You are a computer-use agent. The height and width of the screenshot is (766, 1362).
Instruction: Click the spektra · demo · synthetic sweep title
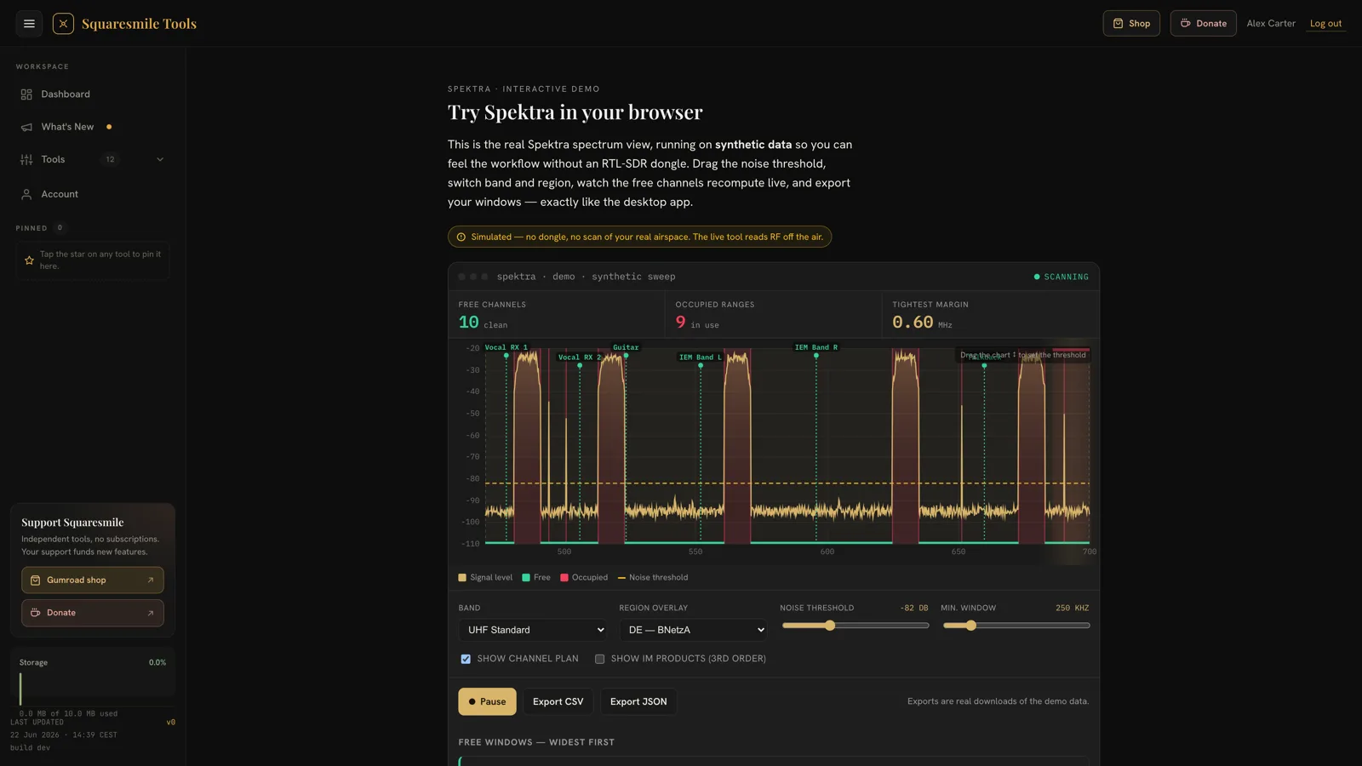click(x=586, y=277)
